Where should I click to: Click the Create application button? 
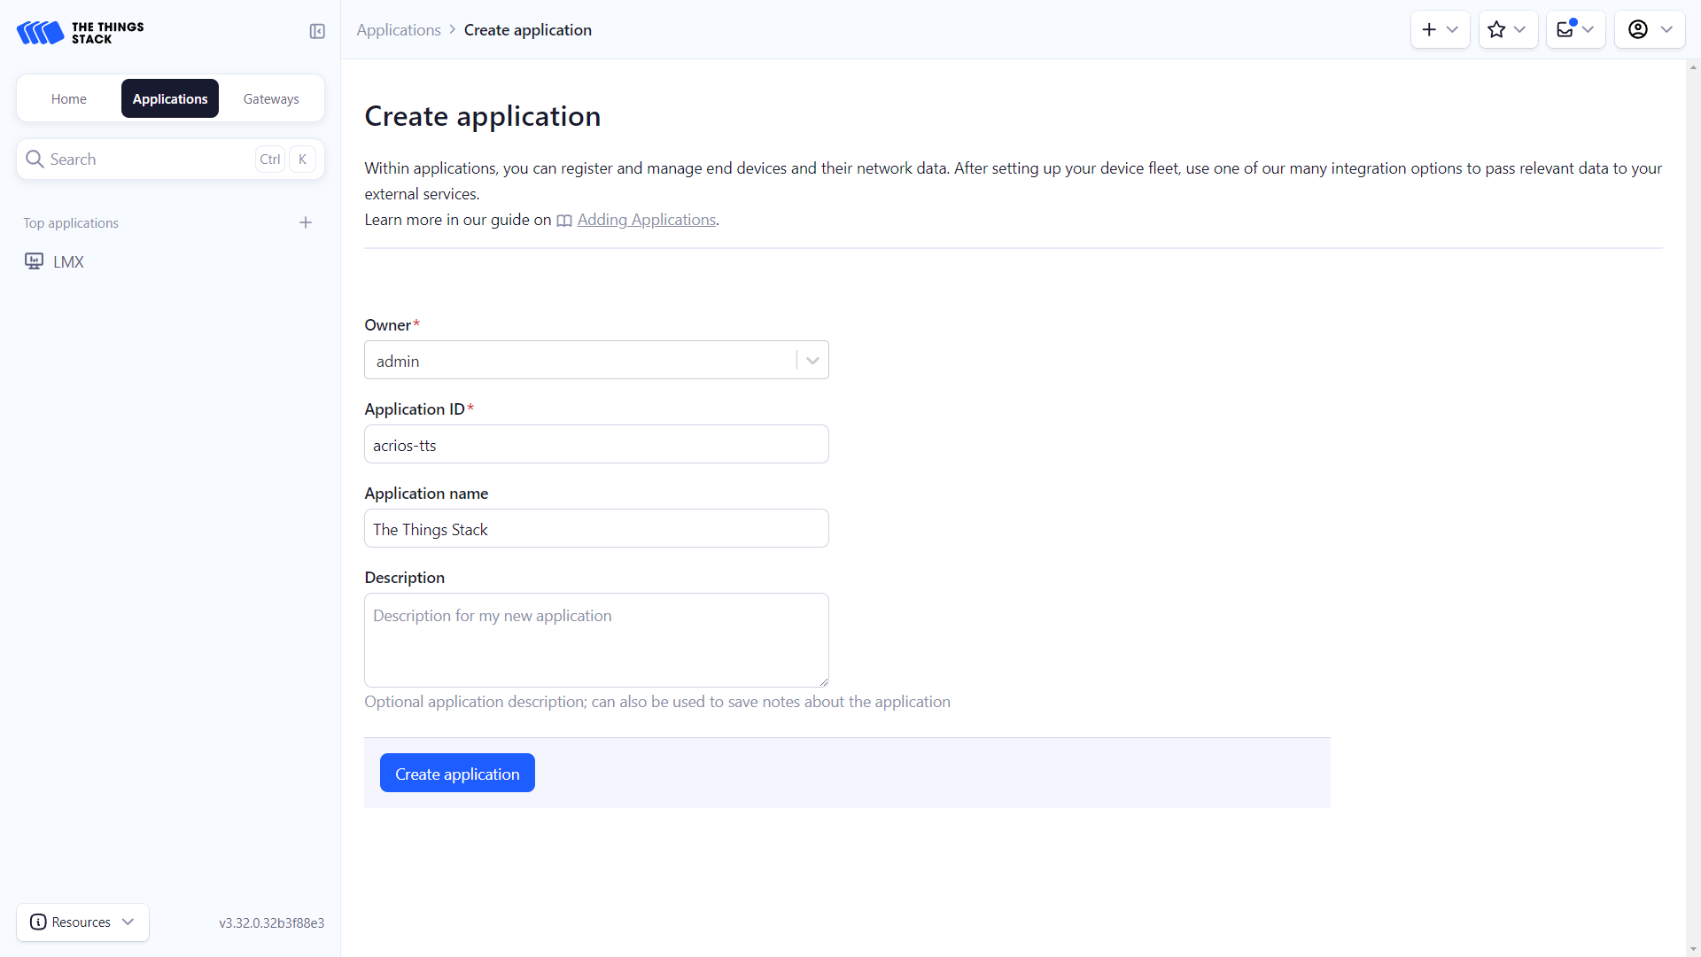click(x=457, y=774)
